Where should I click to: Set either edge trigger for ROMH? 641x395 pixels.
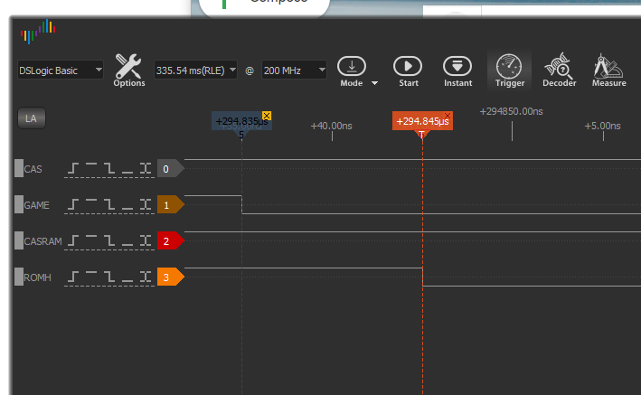(x=146, y=277)
